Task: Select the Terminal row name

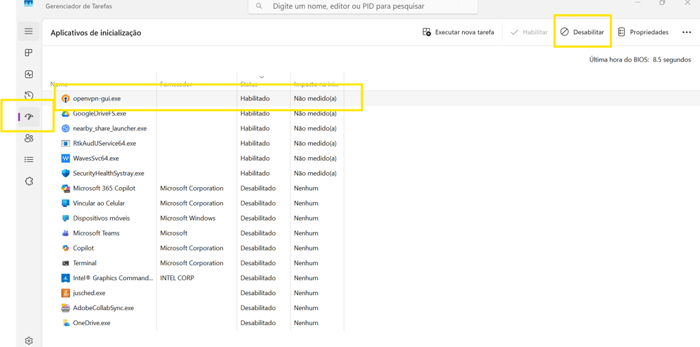Action: [x=85, y=263]
